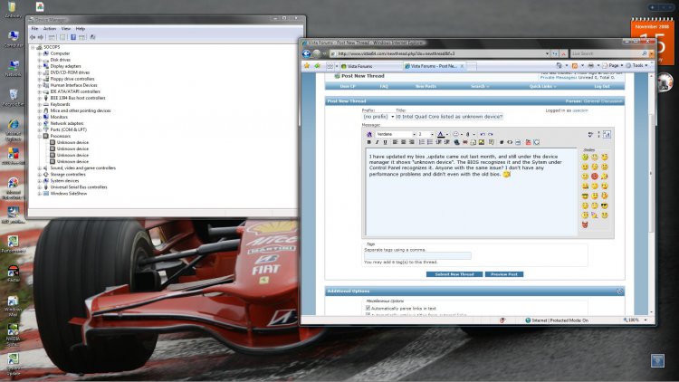
Task: Click the Align Left button in message editor
Action: [395, 142]
